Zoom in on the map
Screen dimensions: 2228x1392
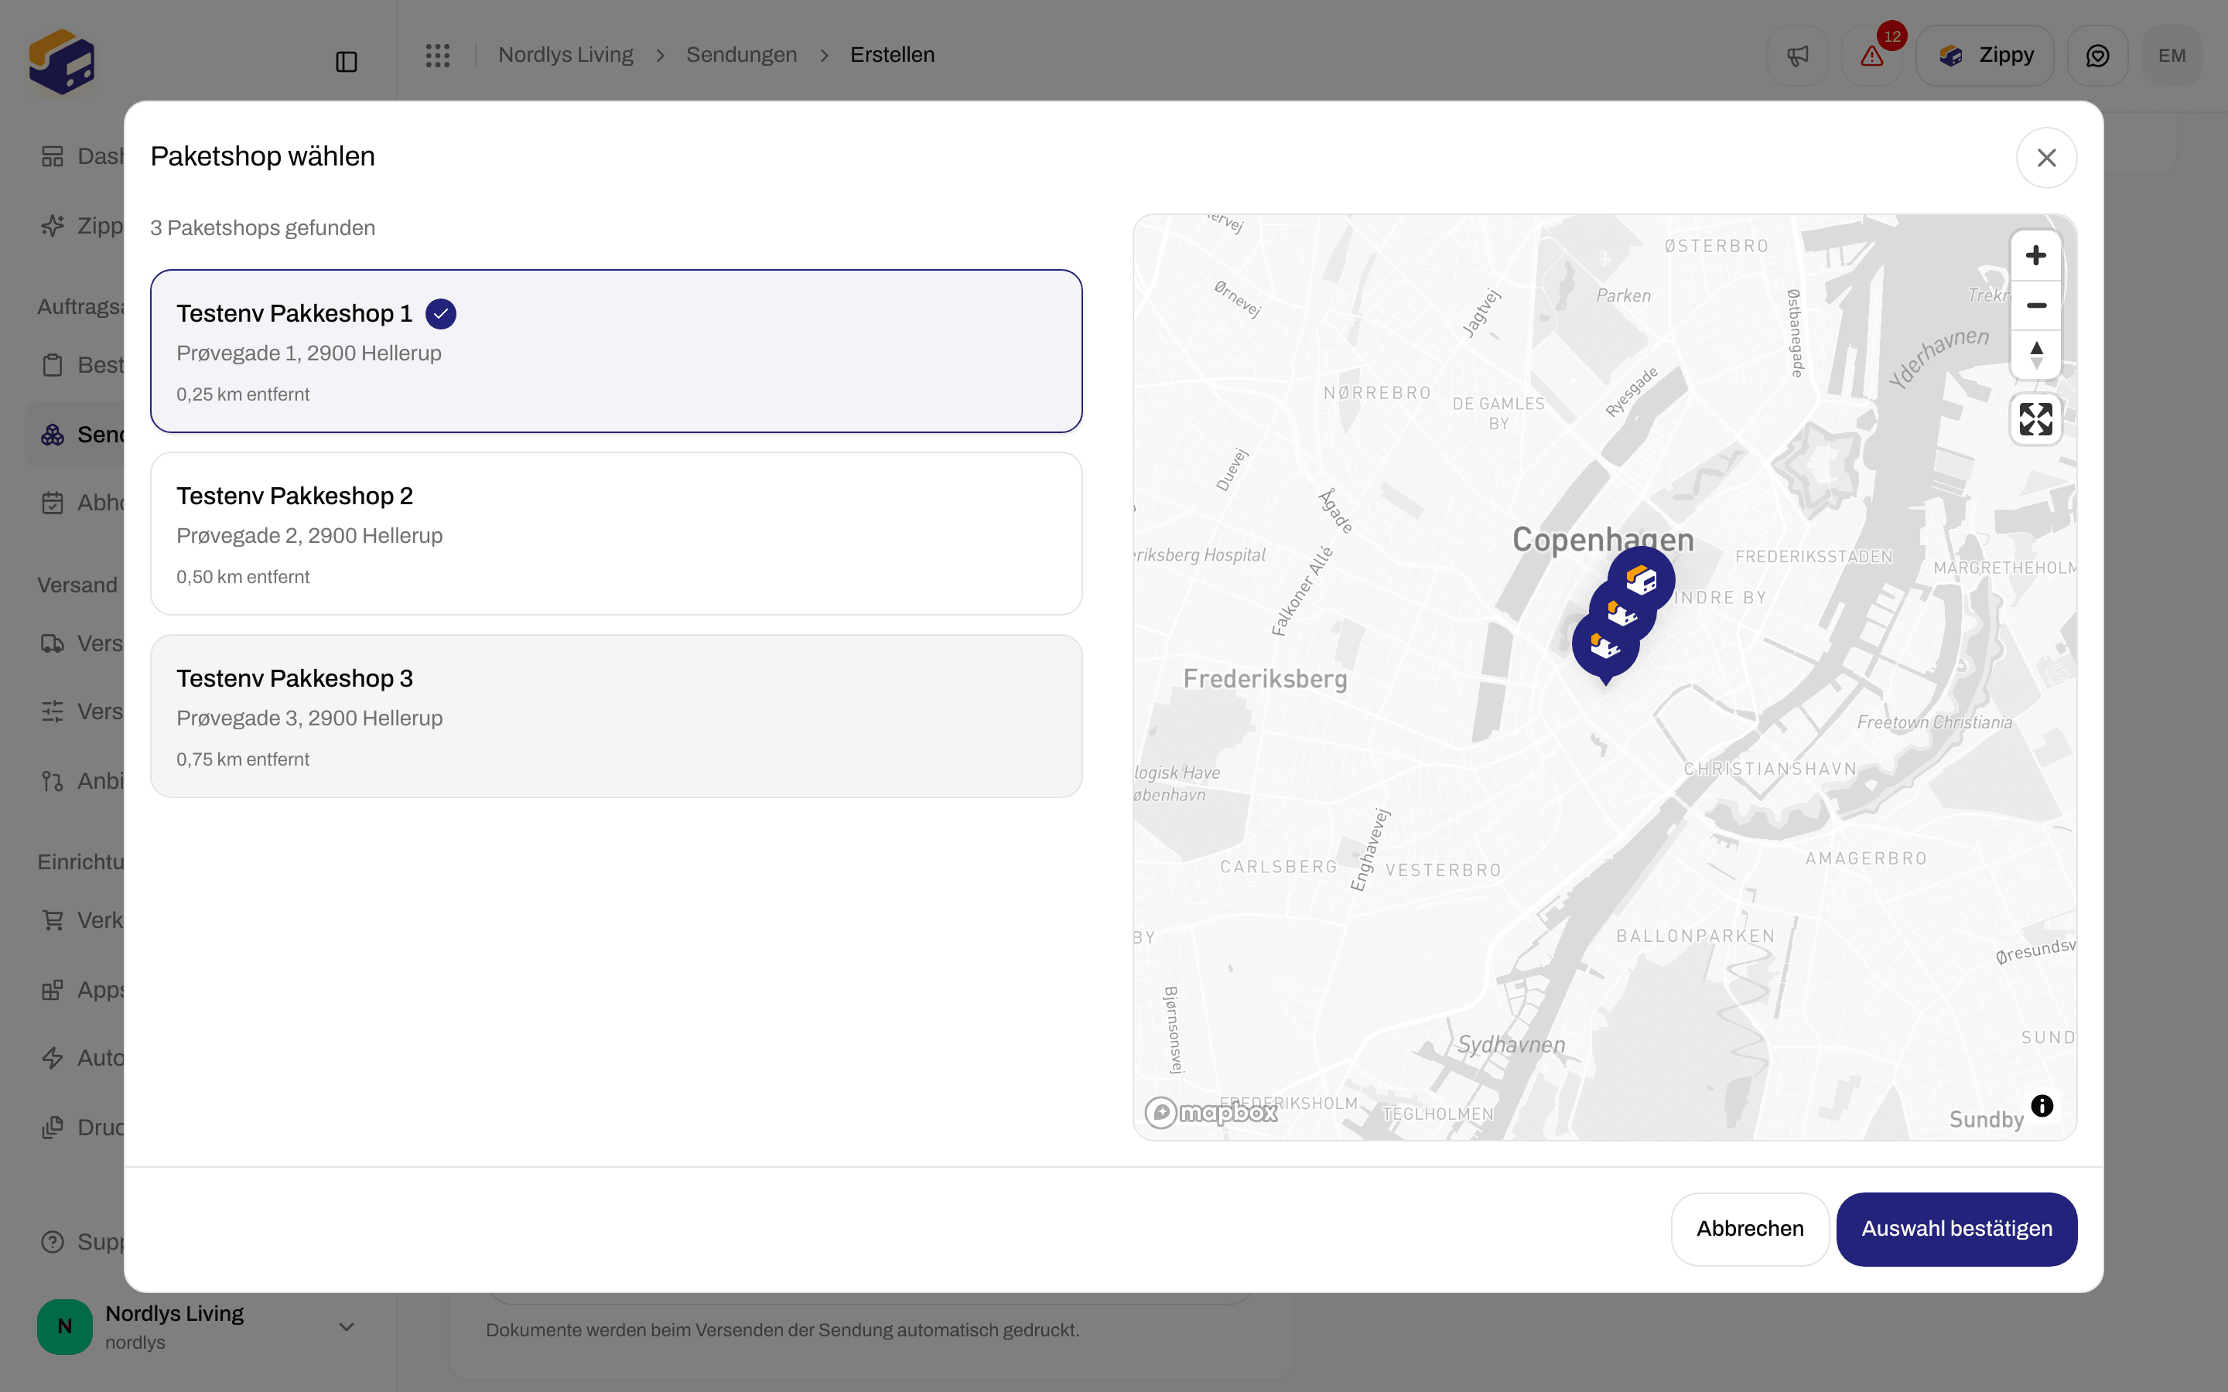tap(2035, 256)
